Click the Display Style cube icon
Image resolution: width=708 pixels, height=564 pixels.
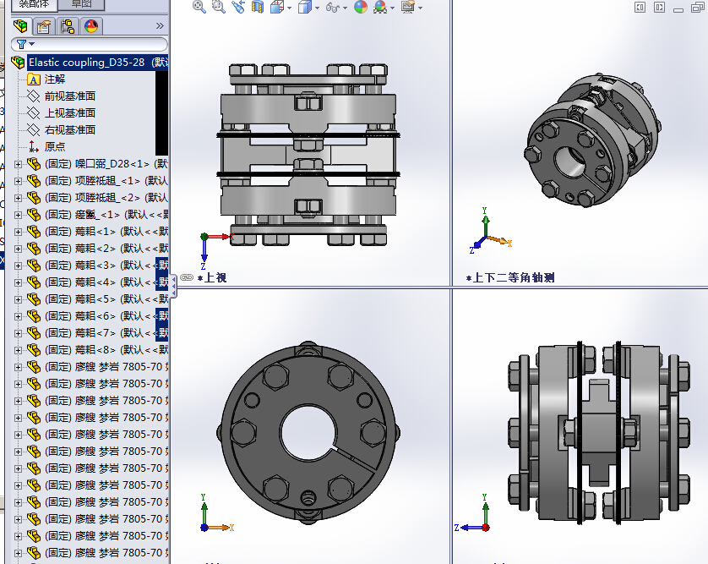[305, 6]
